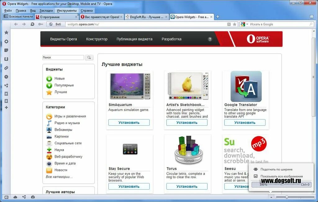318x202 pixels.
Task: Install the SimAquarium widget
Action: tap(129, 123)
